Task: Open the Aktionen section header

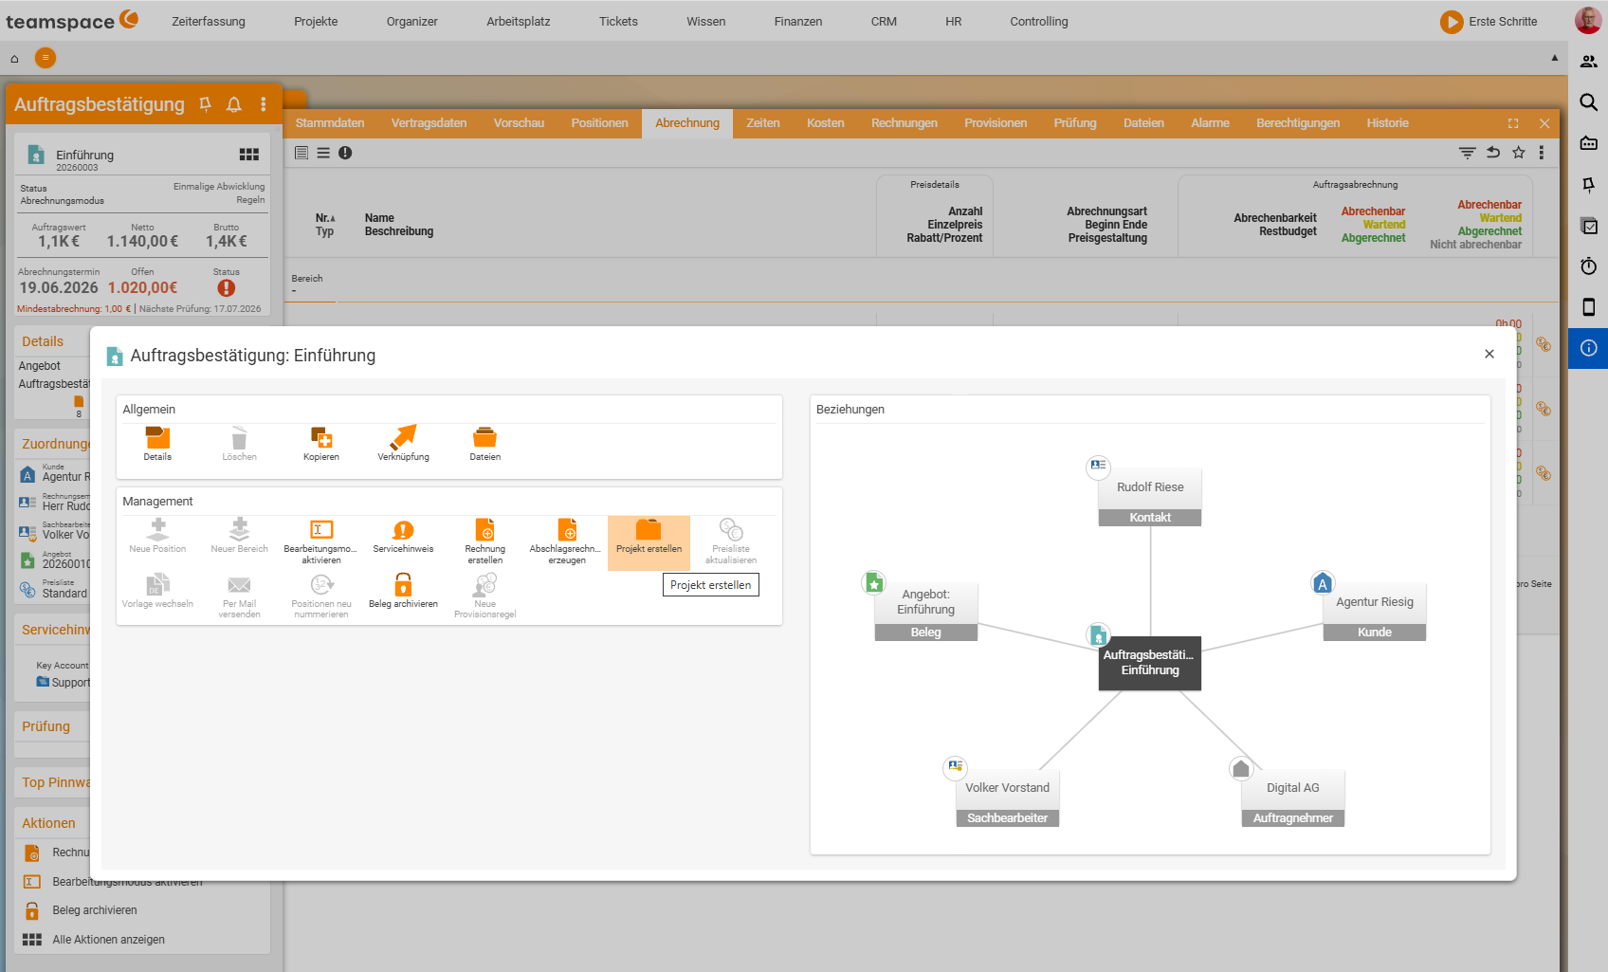Action: [48, 823]
